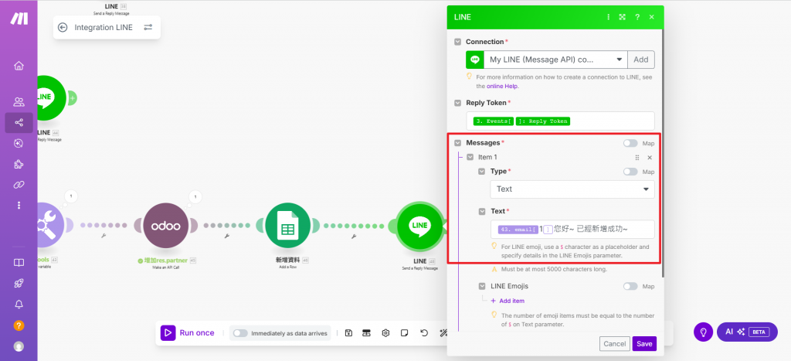Image resolution: width=791 pixels, height=361 pixels.
Task: Collapse Item 1 chevron box
Action: tap(470, 158)
